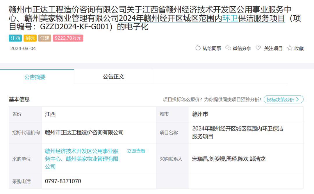Click the city value 赣州市
Image resolution: width=314 pixels, height=194 pixels.
pyautogui.click(x=200, y=114)
